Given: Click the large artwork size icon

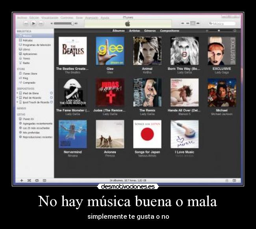Looking at the screenshot, I should click(x=235, y=31).
